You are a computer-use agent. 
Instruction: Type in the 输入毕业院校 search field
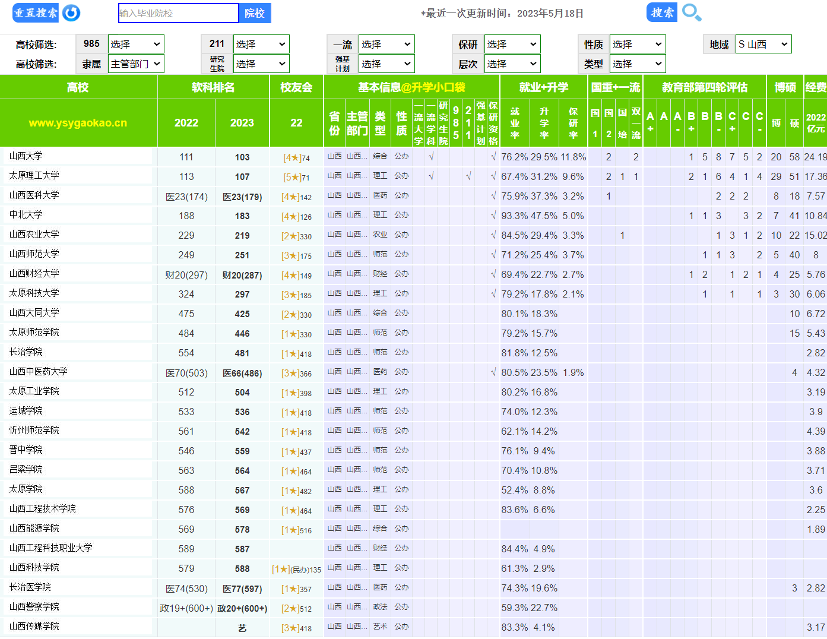(x=178, y=13)
